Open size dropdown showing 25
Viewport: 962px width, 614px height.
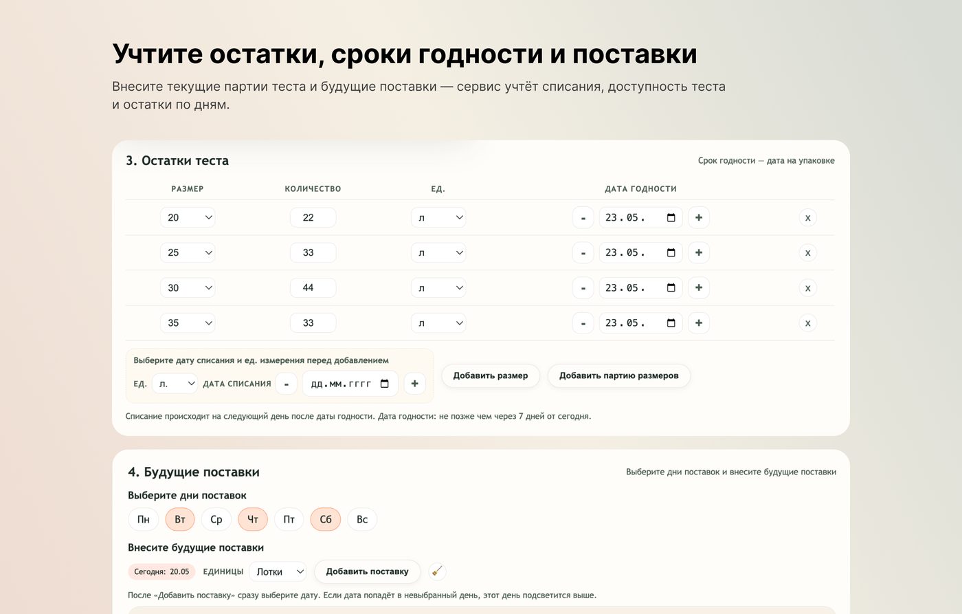pyautogui.click(x=188, y=253)
